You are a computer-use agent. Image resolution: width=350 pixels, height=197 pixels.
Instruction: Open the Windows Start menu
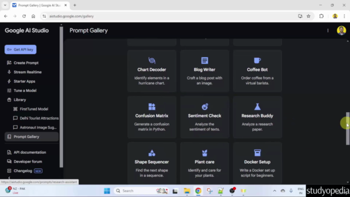(x=107, y=191)
